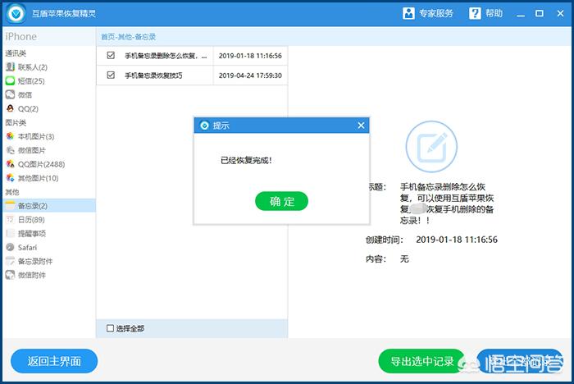Click the 提示 dialog title icon
This screenshot has height=384, width=574.
click(x=204, y=126)
